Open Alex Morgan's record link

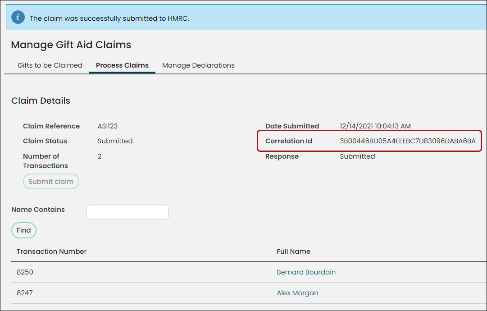tap(297, 293)
